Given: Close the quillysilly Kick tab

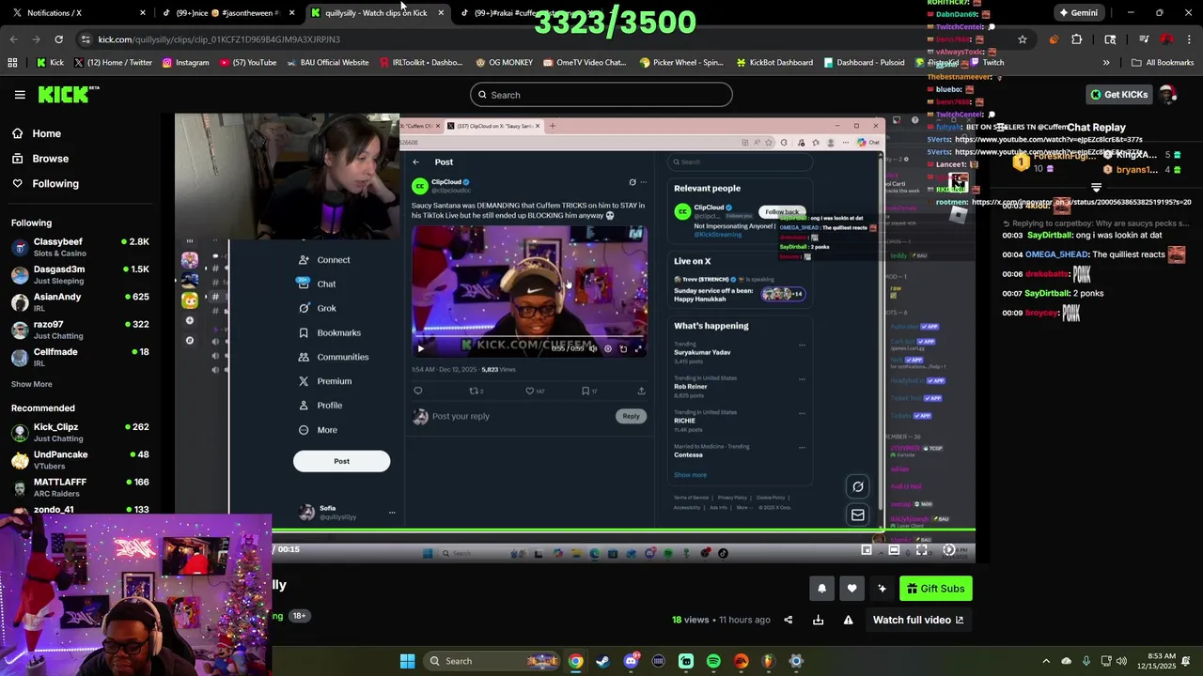Looking at the screenshot, I should click(441, 12).
